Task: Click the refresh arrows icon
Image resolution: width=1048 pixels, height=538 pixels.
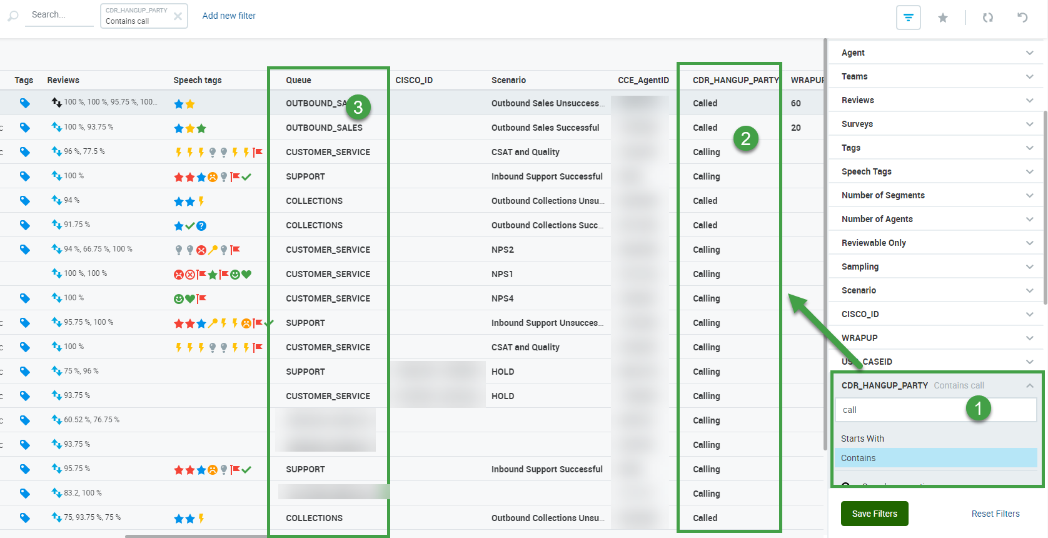Action: pos(987,18)
